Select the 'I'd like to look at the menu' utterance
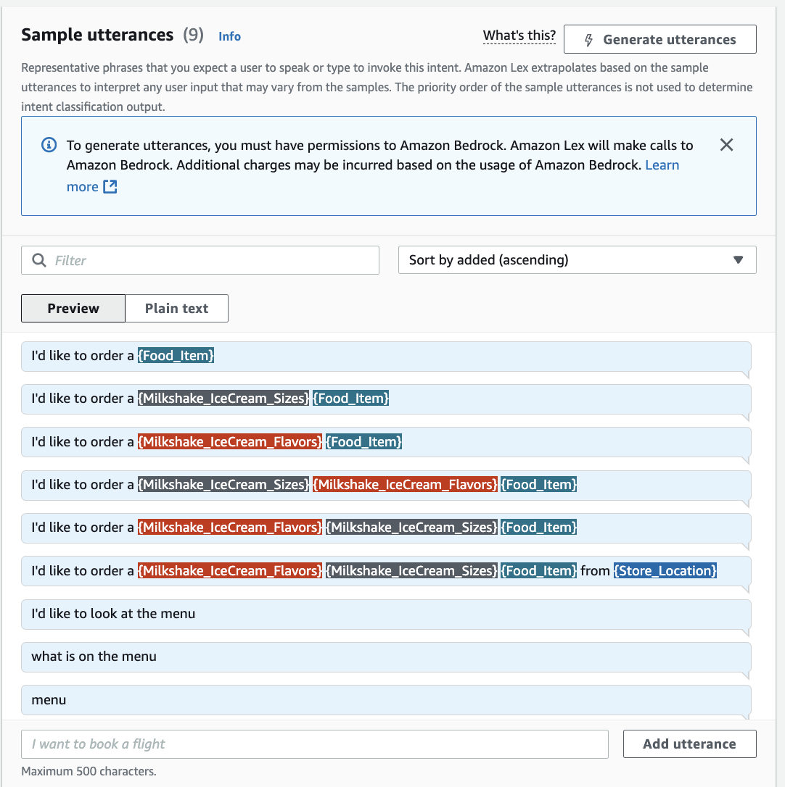The image size is (785, 787). 386,614
